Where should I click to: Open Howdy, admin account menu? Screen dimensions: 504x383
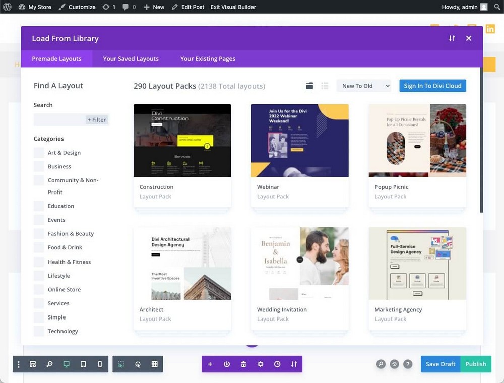pos(465,7)
